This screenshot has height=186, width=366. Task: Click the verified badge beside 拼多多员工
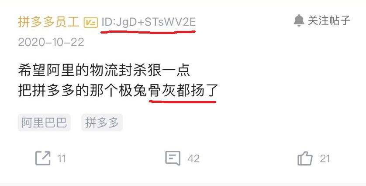[90, 23]
